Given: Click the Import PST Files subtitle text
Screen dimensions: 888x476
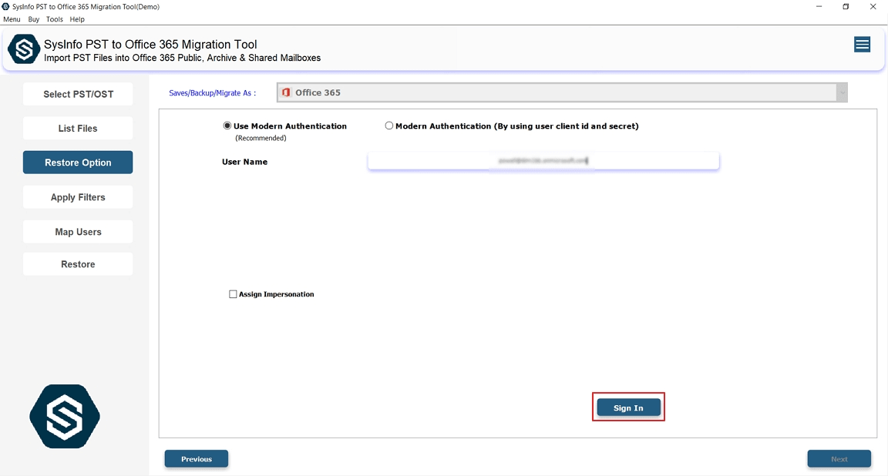Looking at the screenshot, I should click(183, 58).
